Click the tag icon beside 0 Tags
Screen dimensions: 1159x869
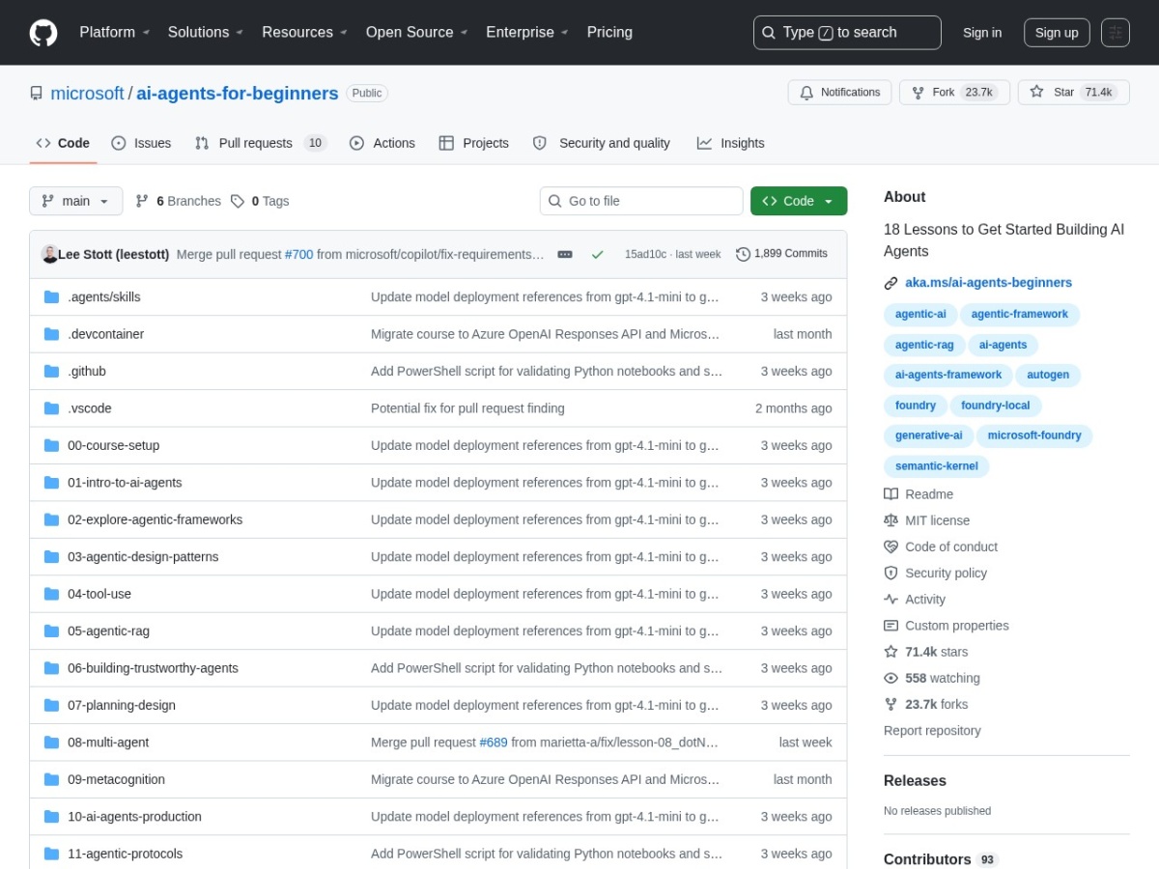pyautogui.click(x=238, y=201)
